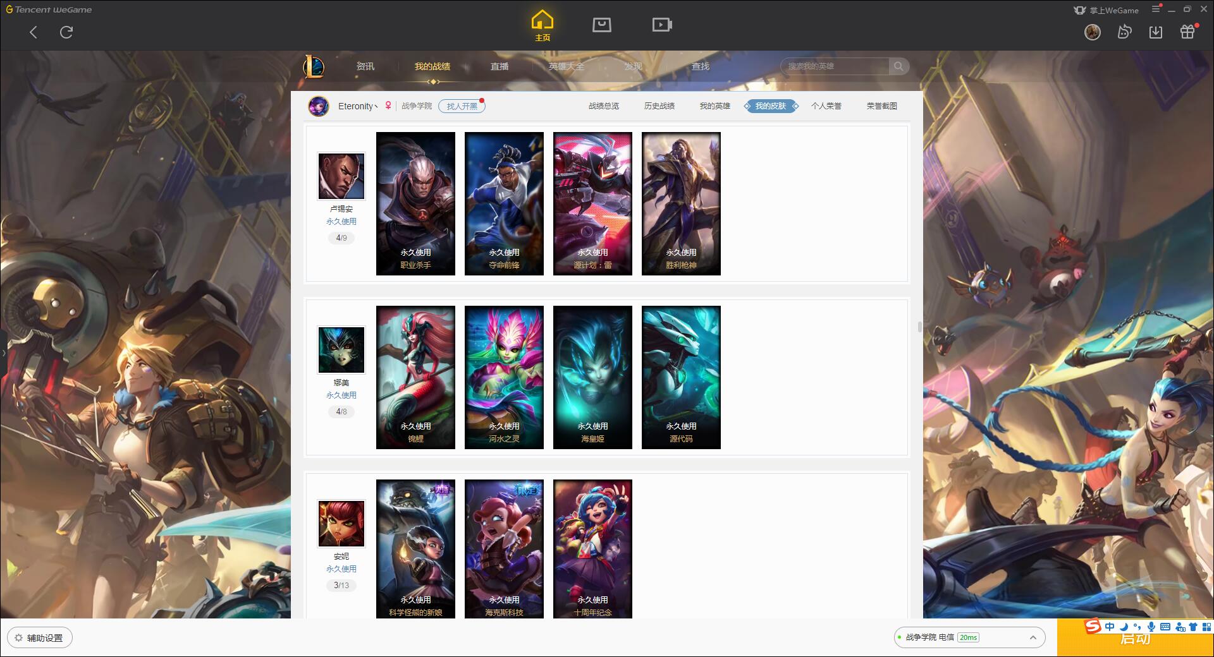The image size is (1214, 657).
Task: Click the 搜索我的英雄 search field
Action: [835, 66]
